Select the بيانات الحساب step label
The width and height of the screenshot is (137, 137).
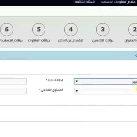point(11,41)
